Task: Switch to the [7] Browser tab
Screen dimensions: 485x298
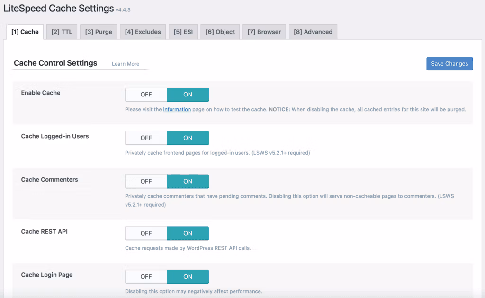Action: (x=264, y=32)
